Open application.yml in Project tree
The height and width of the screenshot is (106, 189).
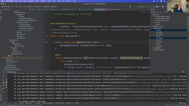[17, 54]
